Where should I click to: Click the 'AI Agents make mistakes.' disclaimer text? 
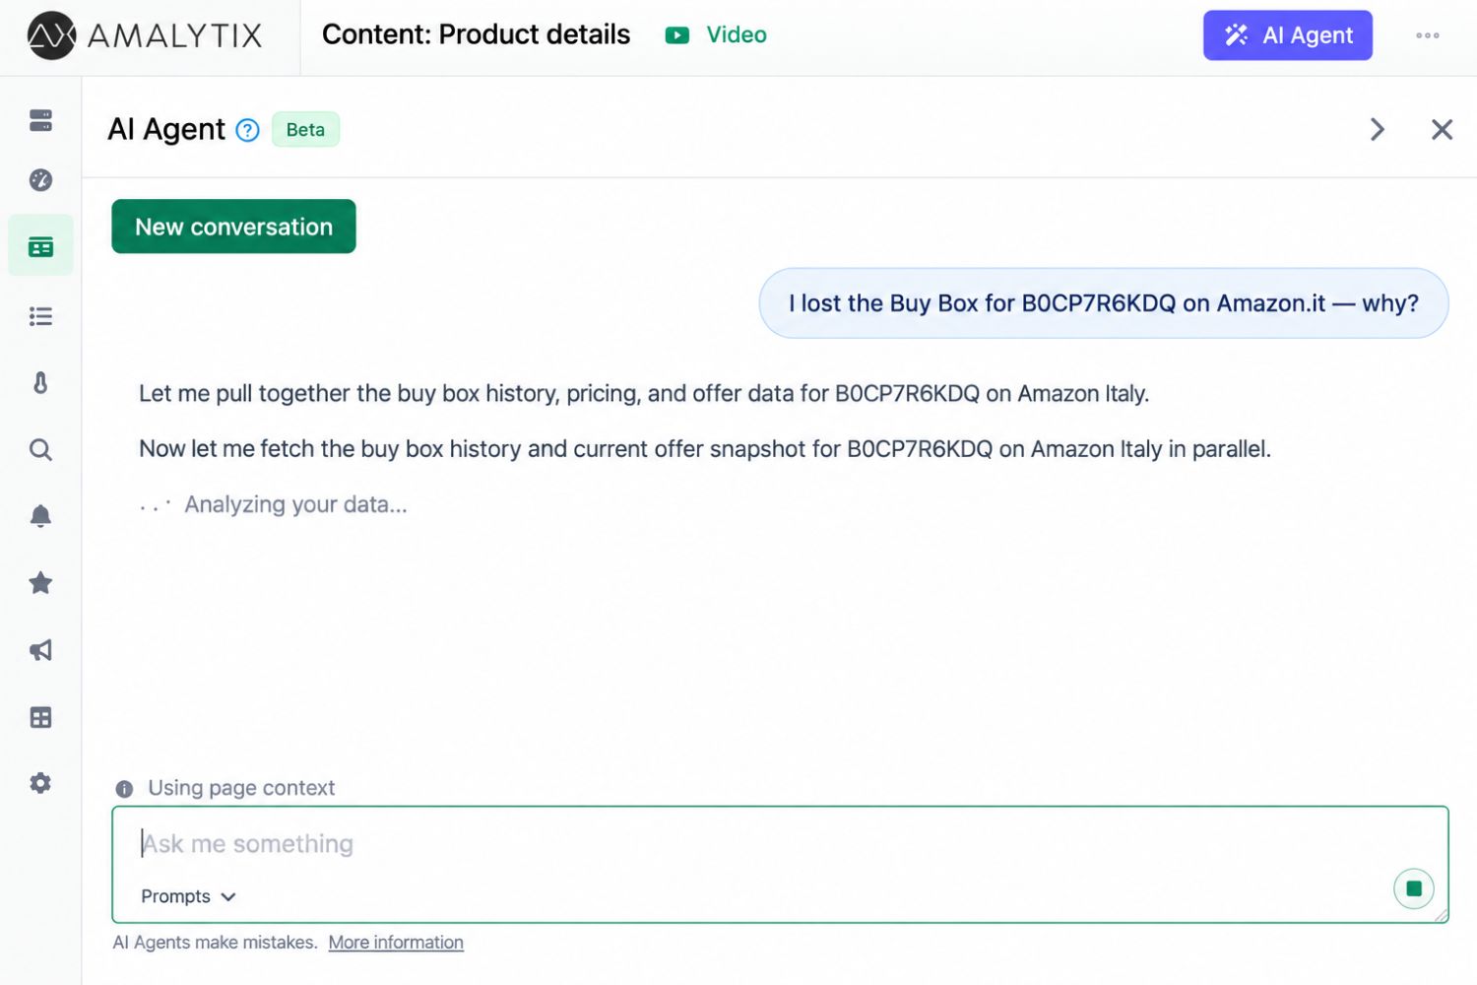click(x=215, y=943)
